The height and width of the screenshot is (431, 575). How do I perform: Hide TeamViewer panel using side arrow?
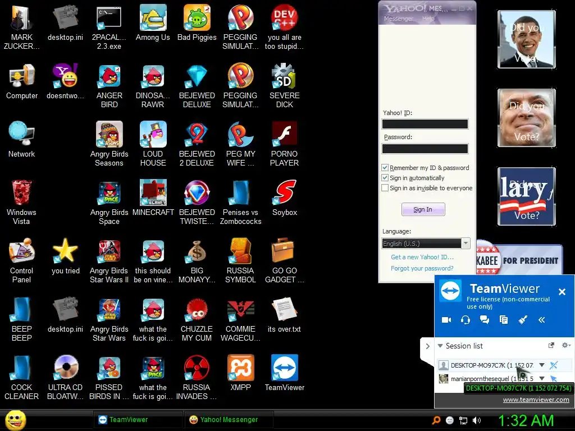point(427,346)
